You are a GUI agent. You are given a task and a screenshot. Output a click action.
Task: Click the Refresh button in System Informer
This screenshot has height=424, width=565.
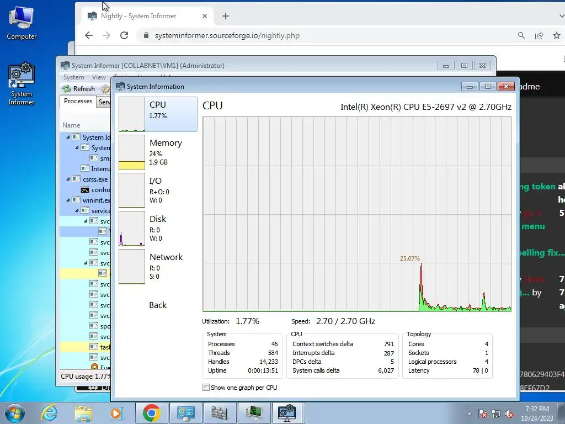(x=78, y=89)
